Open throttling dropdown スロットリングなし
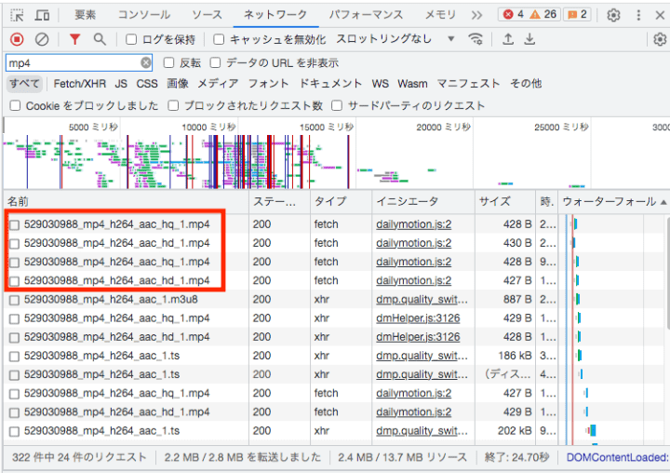Image resolution: width=670 pixels, height=473 pixels. 395,39
